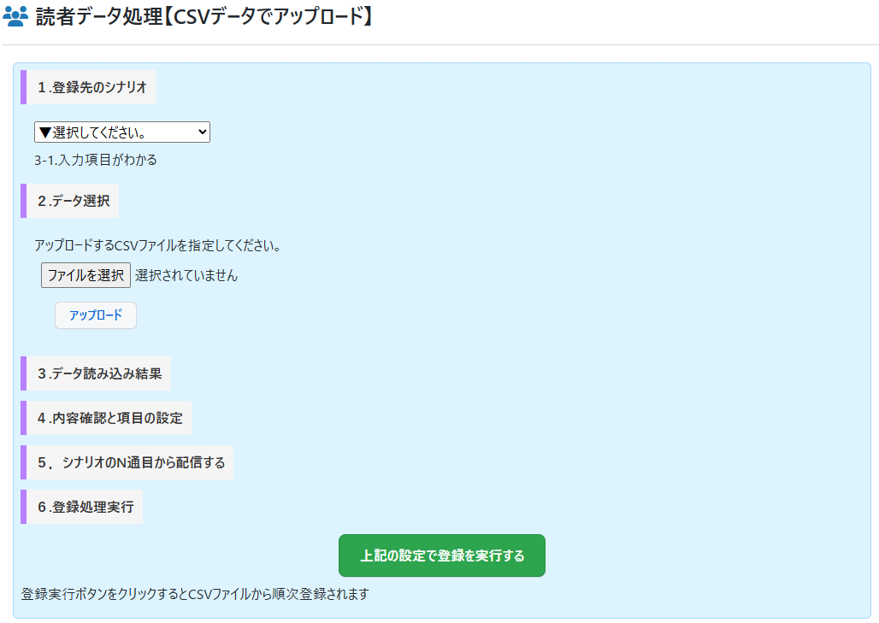Viewport: 879px width, 623px height.
Task: Open the ▼選択してください scenario dropdown
Action: (121, 132)
